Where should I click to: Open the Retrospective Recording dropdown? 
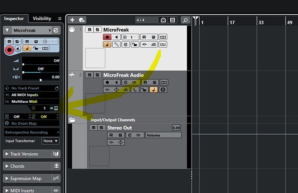click(32, 132)
